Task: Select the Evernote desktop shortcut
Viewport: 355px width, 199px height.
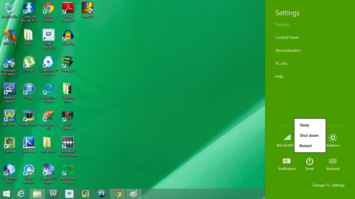Action: pyautogui.click(x=10, y=145)
